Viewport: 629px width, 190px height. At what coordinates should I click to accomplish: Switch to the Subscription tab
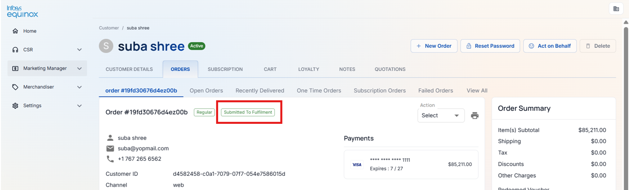coord(225,69)
